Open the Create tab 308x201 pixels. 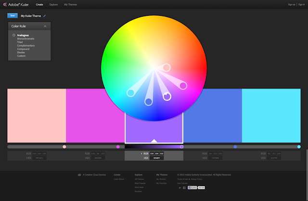tap(39, 4)
